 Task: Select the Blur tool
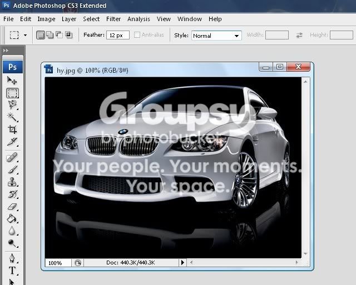click(x=12, y=231)
